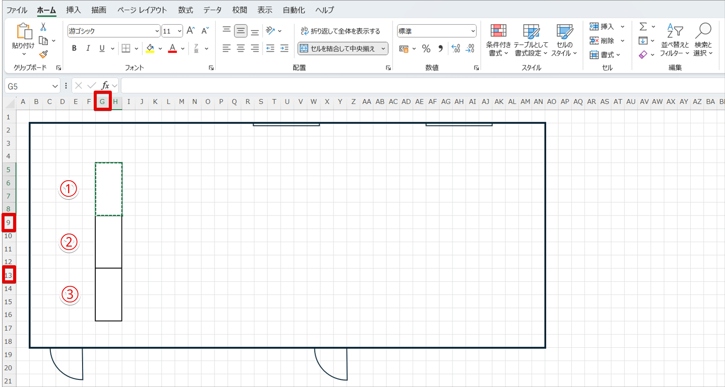
Task: Increase decimal places shown
Action: click(x=456, y=48)
